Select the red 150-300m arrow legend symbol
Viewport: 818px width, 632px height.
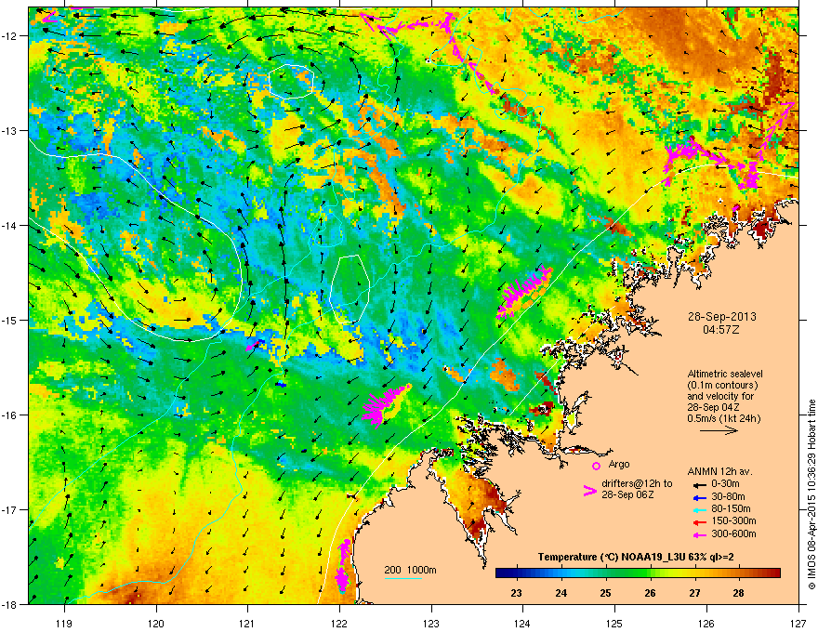(x=698, y=521)
